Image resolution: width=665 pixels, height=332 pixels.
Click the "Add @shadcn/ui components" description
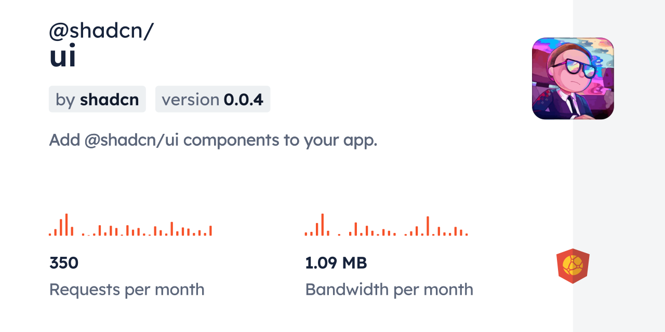pyautogui.click(x=213, y=140)
